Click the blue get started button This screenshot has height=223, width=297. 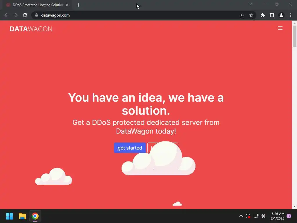click(x=130, y=148)
